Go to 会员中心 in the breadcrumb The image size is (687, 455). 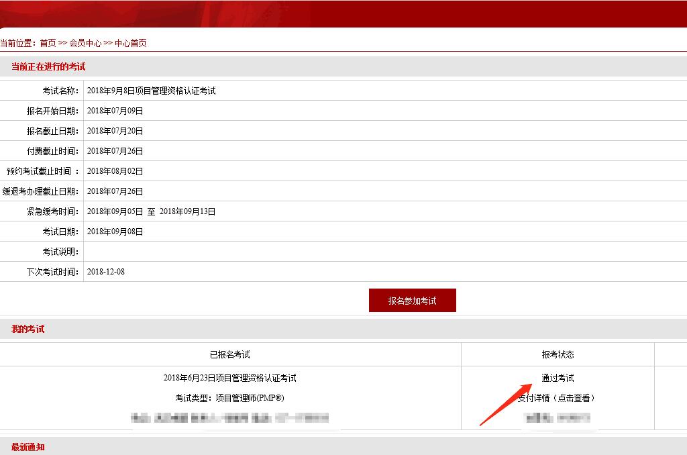[85, 43]
